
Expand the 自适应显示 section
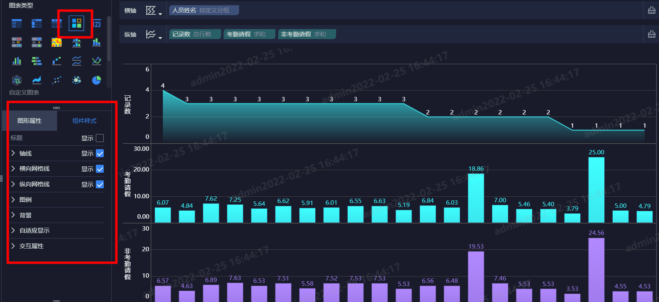(13, 230)
